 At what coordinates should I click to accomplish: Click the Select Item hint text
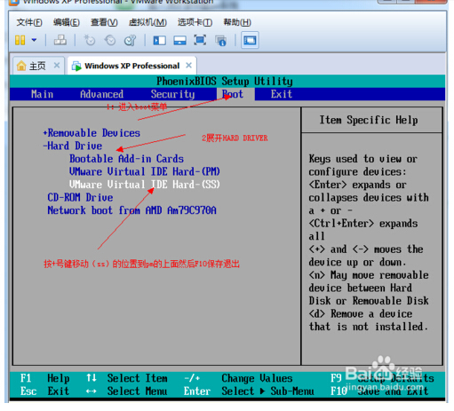[x=138, y=378]
